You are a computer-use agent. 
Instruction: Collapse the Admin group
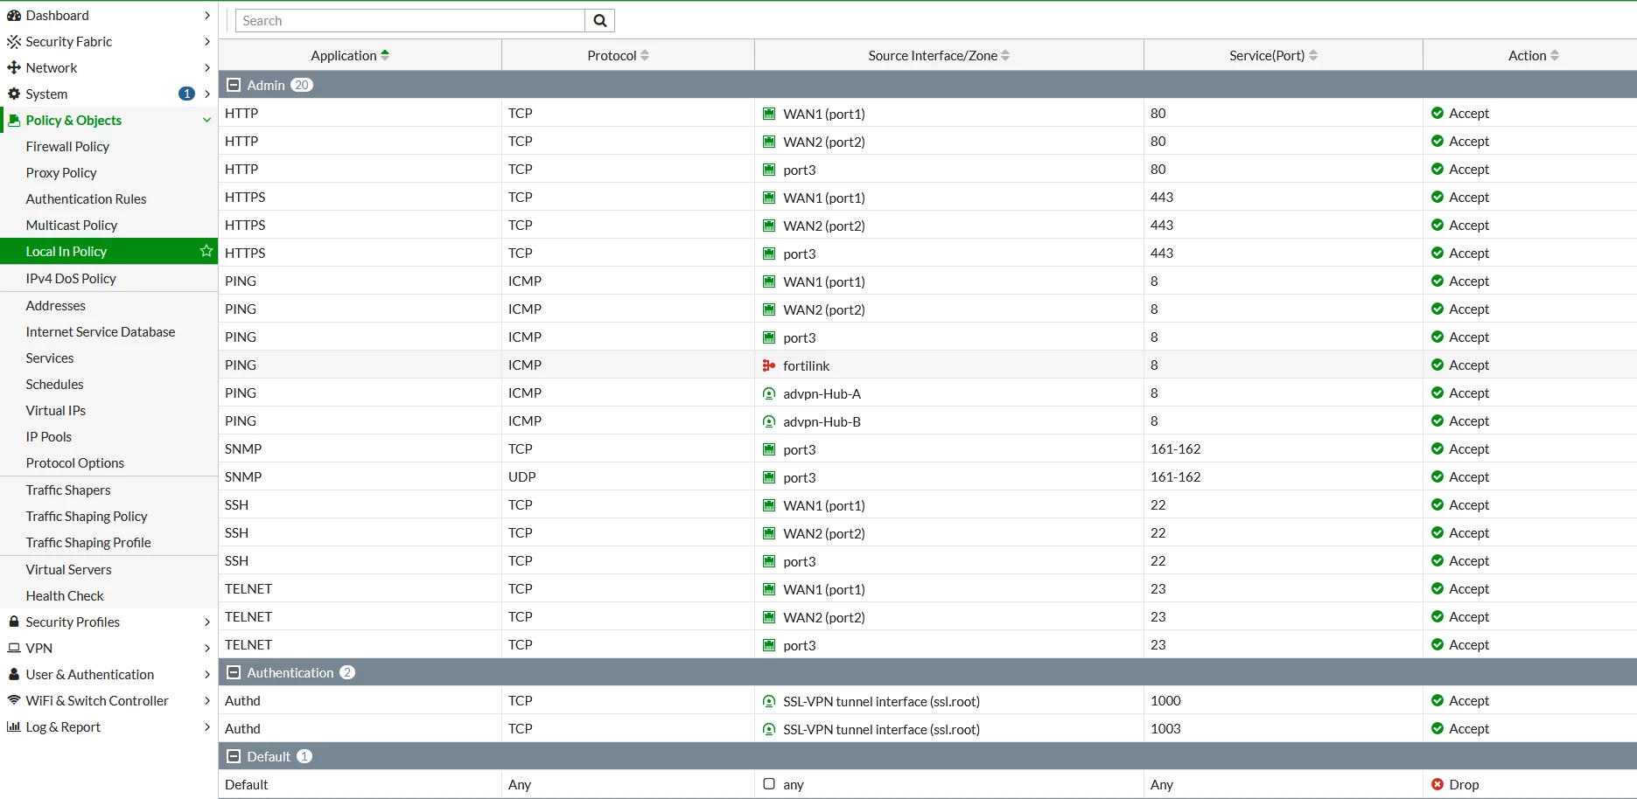pos(234,85)
